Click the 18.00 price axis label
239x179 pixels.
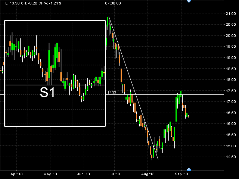coord(231,80)
